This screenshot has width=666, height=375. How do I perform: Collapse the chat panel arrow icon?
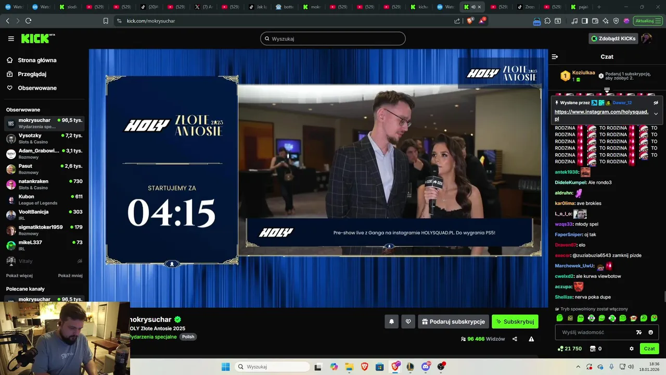coord(555,57)
